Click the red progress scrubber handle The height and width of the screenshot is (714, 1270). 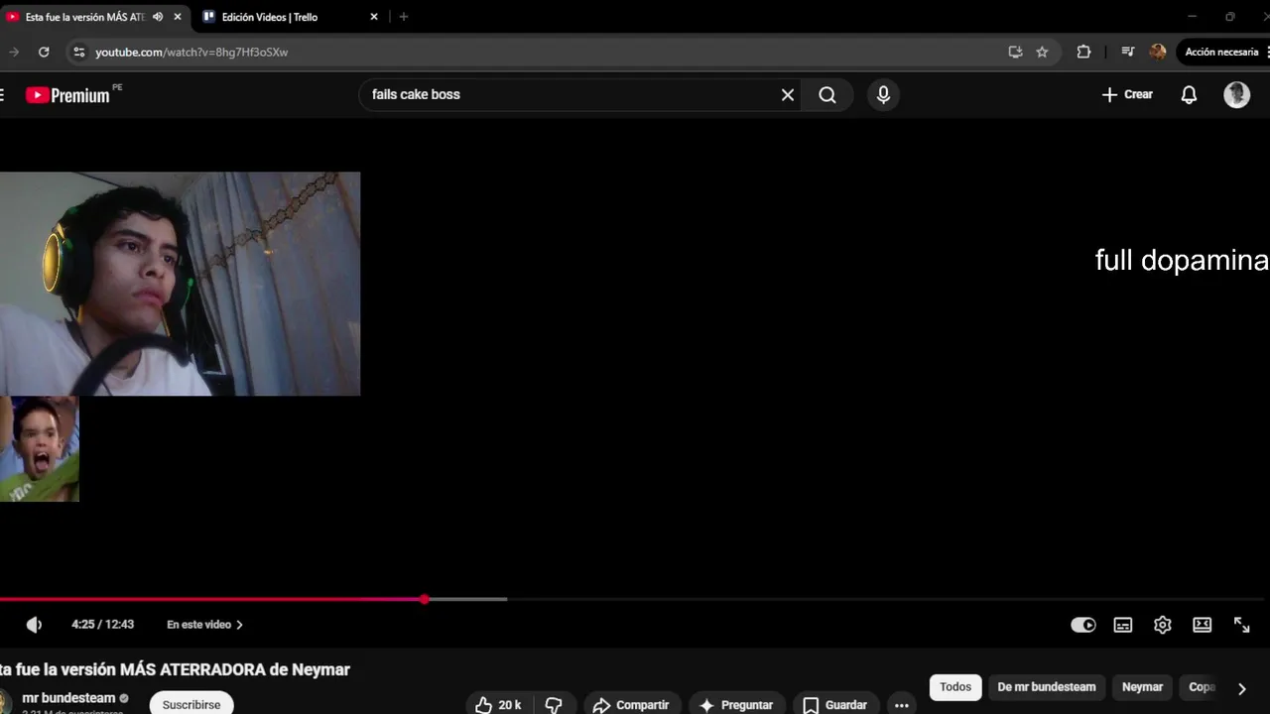pos(425,599)
